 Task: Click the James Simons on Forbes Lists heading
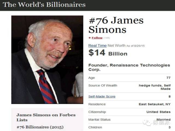(x=46, y=117)
